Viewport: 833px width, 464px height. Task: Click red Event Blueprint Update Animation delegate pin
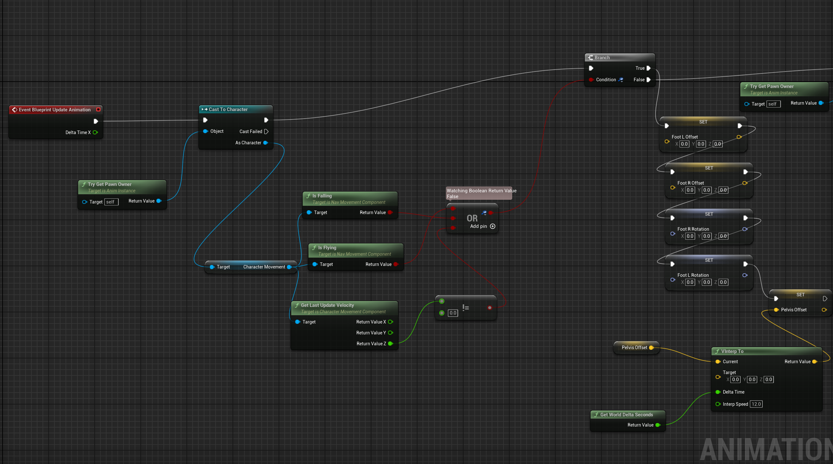(x=98, y=110)
